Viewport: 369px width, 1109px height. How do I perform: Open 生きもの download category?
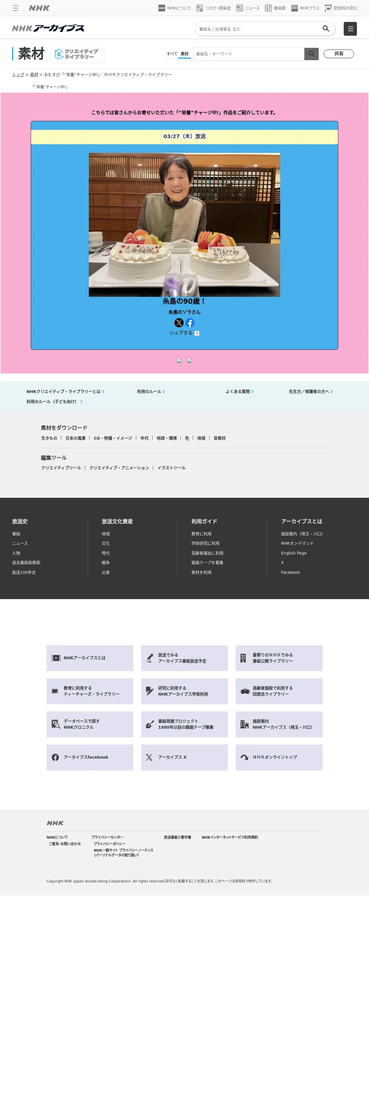(x=49, y=438)
